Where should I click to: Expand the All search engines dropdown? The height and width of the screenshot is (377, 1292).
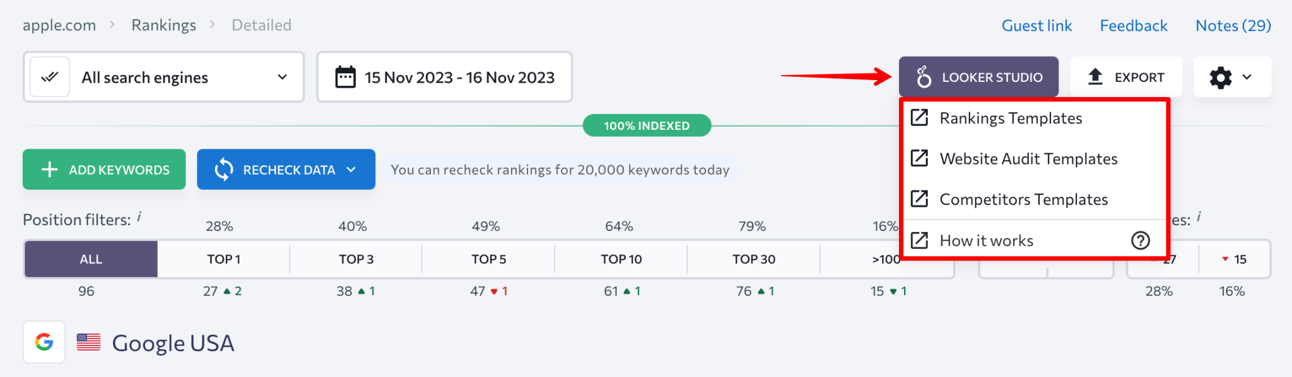coord(282,77)
